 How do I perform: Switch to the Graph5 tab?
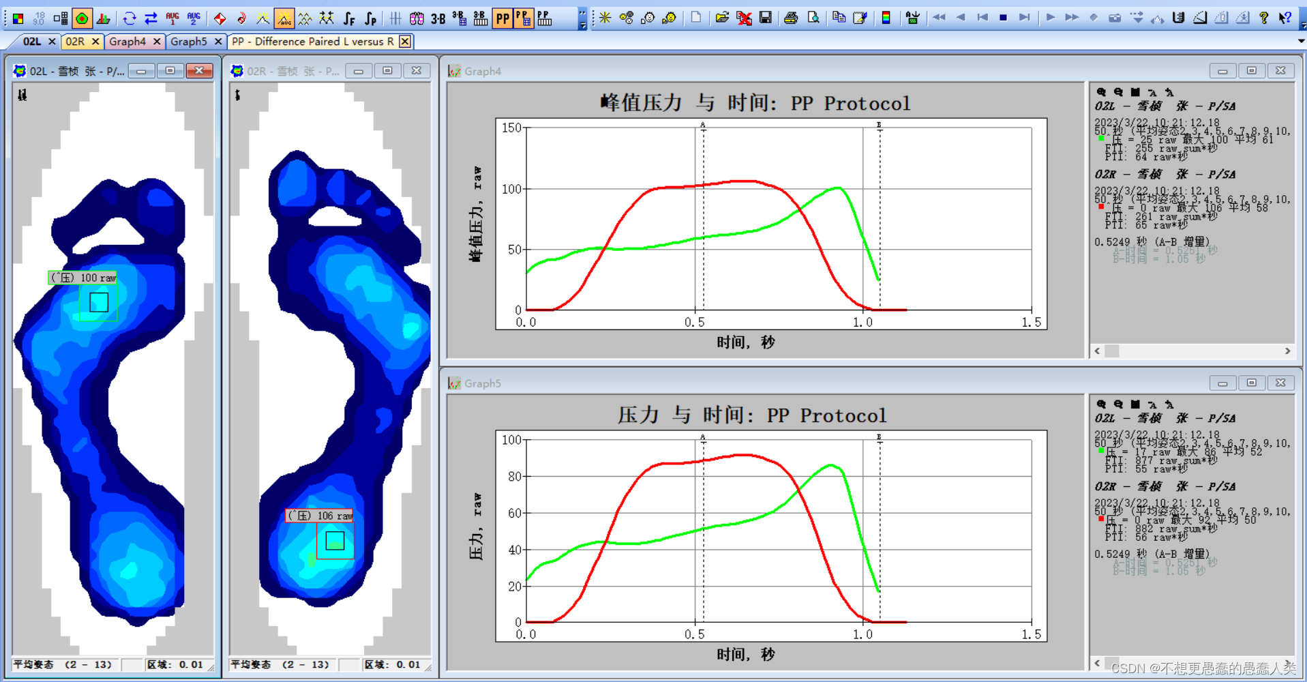[x=190, y=41]
